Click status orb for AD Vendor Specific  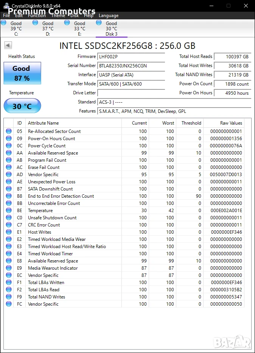[x=9, y=174]
